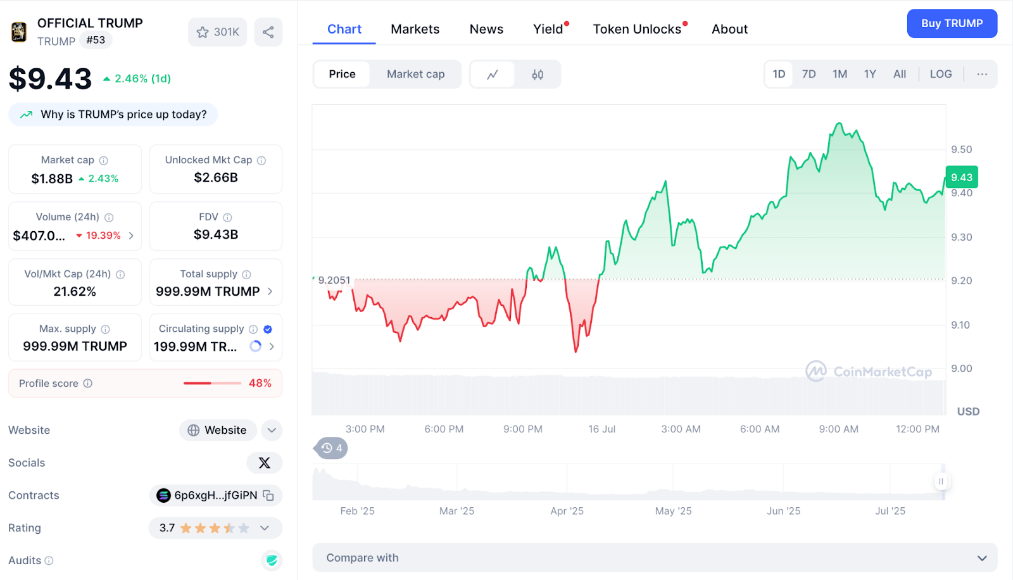Click the trend icon in price explanation

(27, 115)
